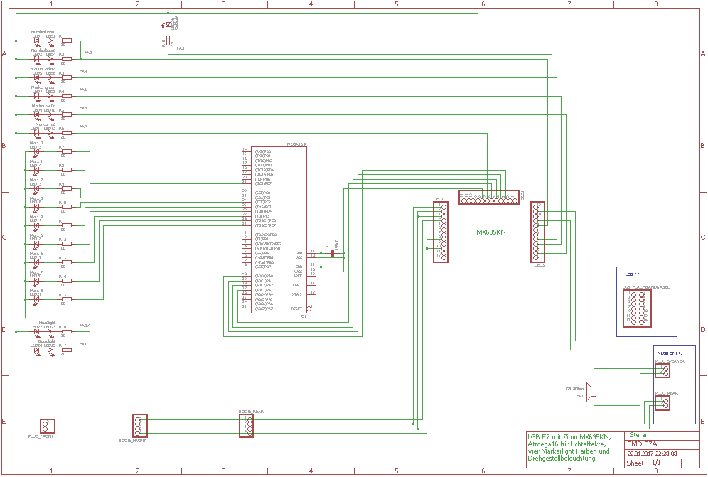This screenshot has height=477, width=708.
Task: Click the '(RXD)PD0' pin label
Action: (263, 151)
